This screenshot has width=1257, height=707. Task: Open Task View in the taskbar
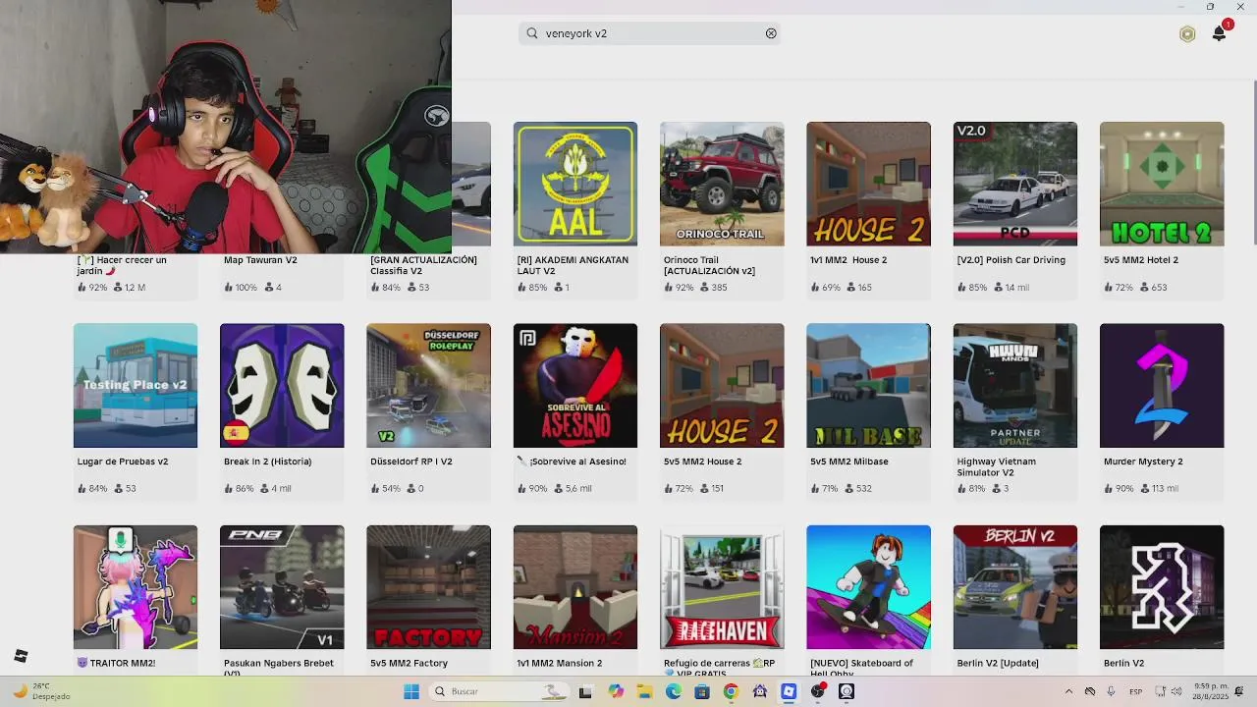pyautogui.click(x=585, y=691)
